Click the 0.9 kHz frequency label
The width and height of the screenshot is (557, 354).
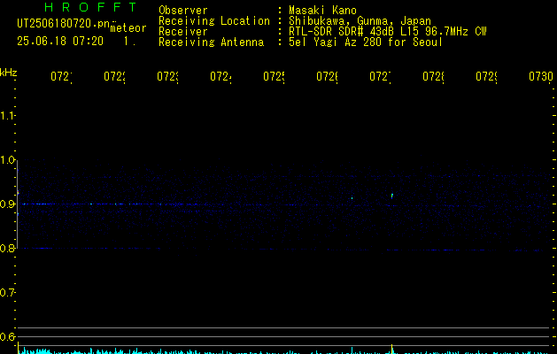pos(7,204)
